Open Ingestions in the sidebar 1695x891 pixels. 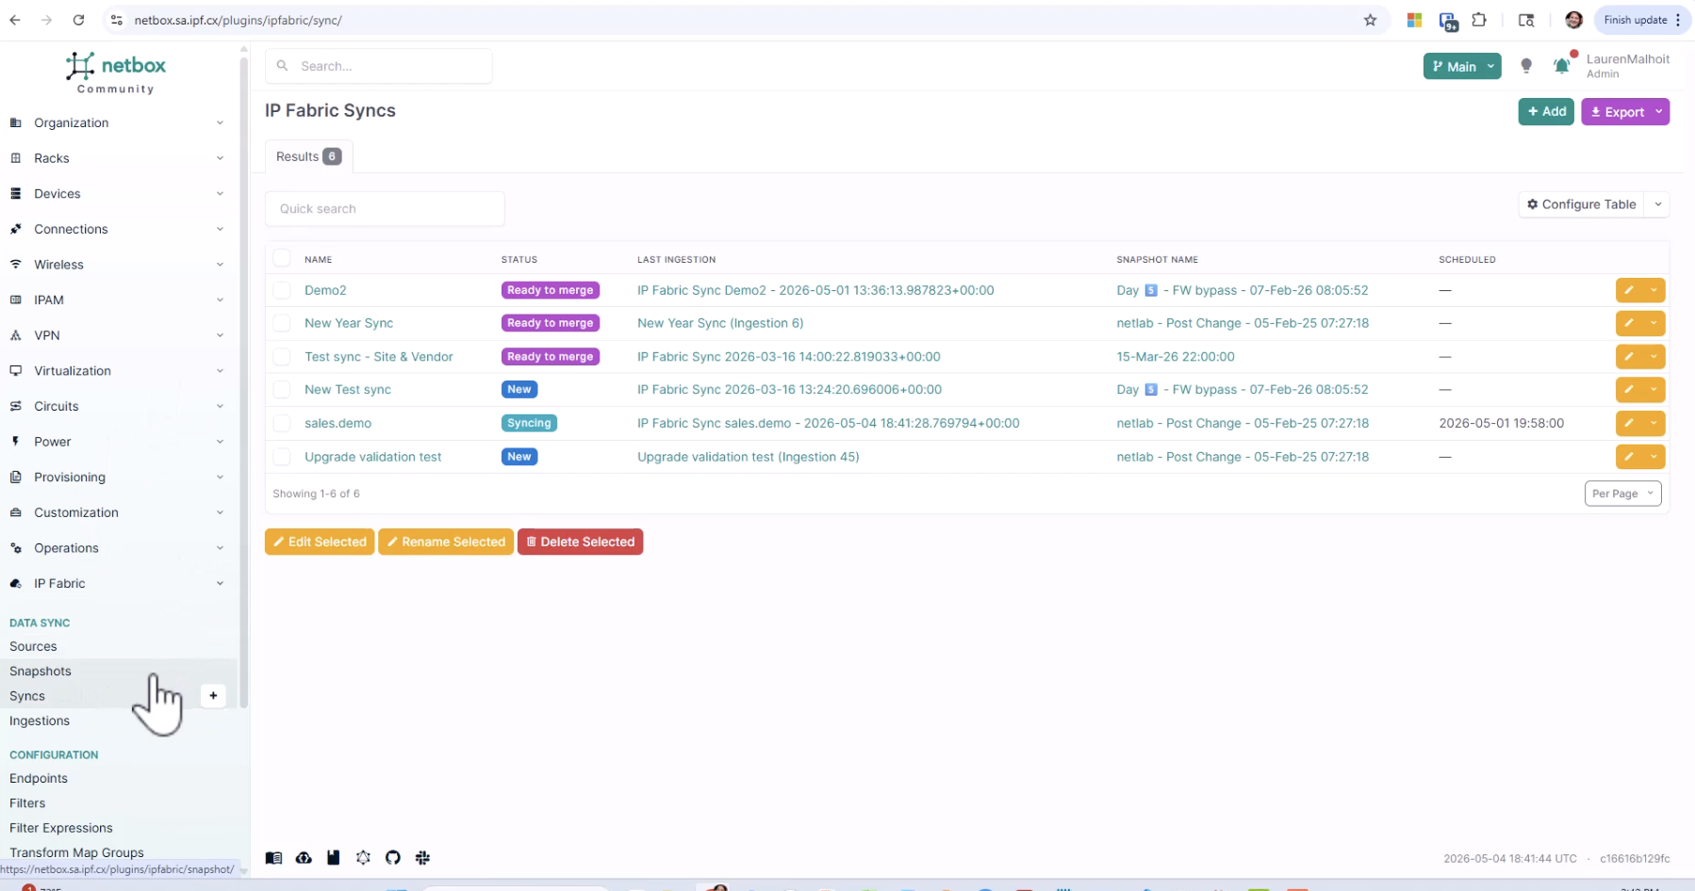pos(40,721)
